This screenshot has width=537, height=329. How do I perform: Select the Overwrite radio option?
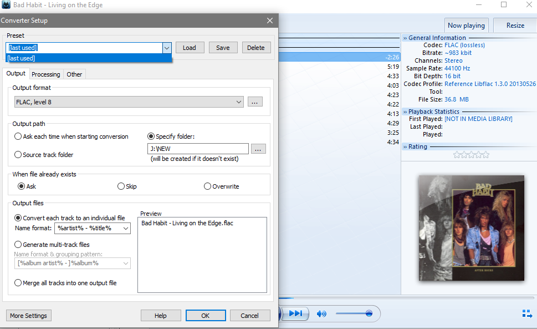click(208, 186)
